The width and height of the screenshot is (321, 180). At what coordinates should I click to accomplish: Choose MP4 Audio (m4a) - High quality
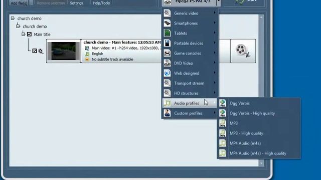259,153
